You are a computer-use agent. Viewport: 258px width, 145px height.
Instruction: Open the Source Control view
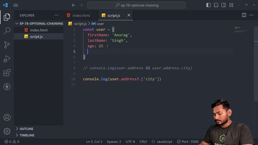coord(7,45)
